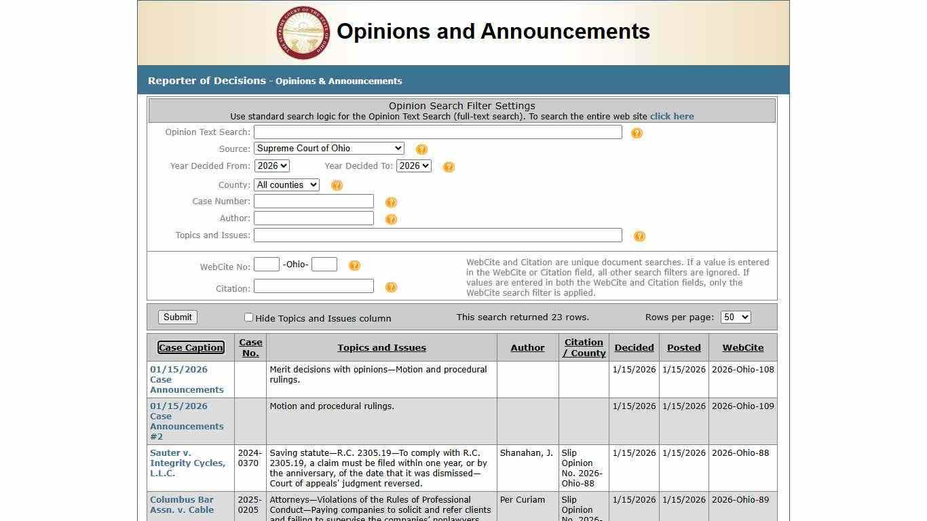View Topics and Issues help icon
Screen dimensions: 927x521
pos(639,236)
